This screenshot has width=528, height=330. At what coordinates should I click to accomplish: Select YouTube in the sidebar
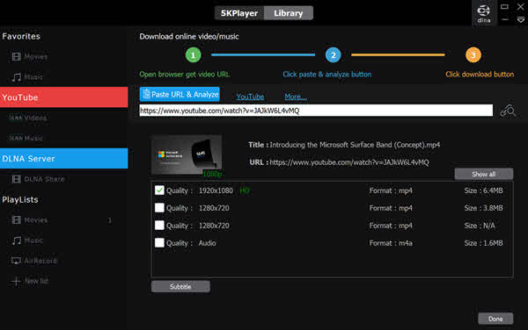coord(64,97)
